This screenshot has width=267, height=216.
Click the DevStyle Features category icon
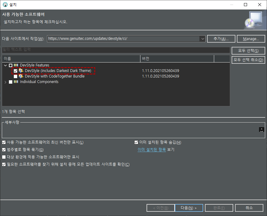16,65
